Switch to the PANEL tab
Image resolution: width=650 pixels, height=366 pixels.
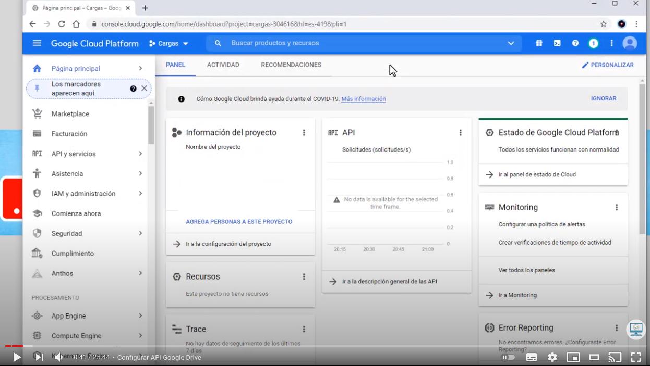point(175,65)
